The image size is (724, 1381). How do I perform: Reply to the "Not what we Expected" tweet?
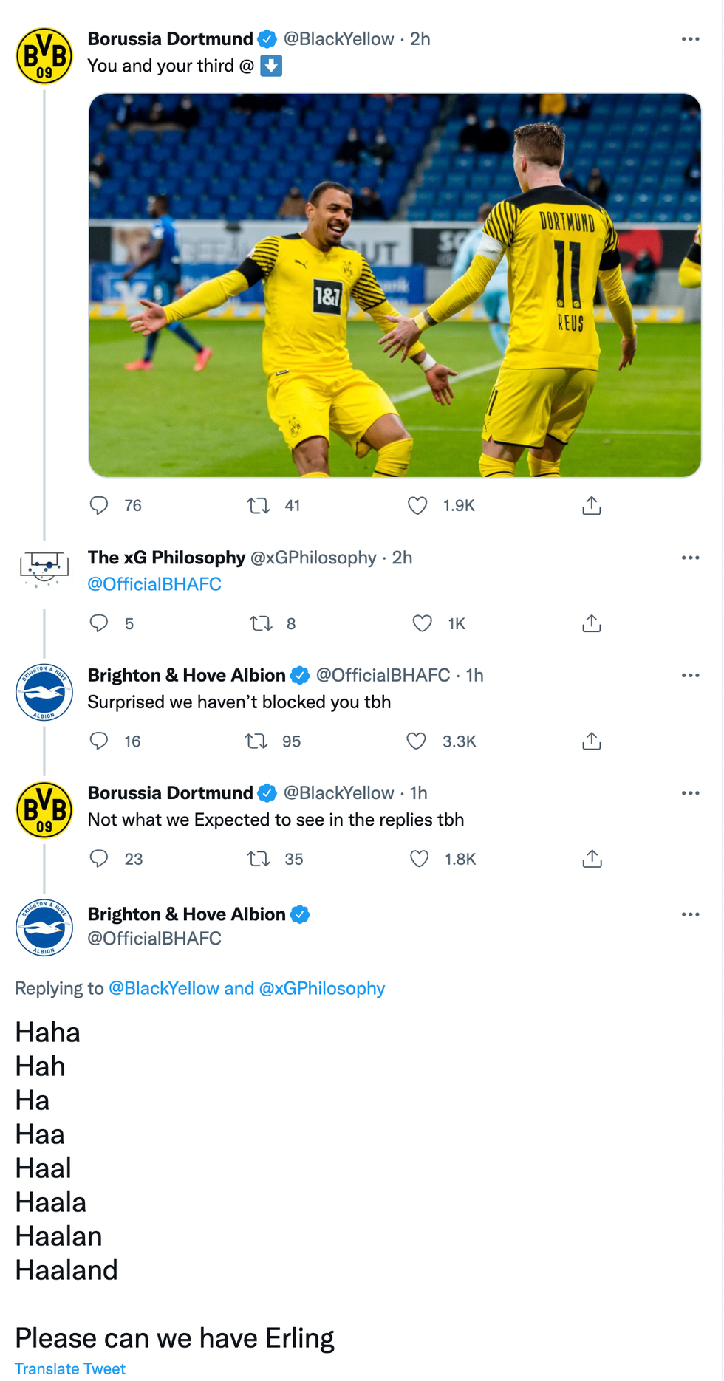click(x=100, y=859)
